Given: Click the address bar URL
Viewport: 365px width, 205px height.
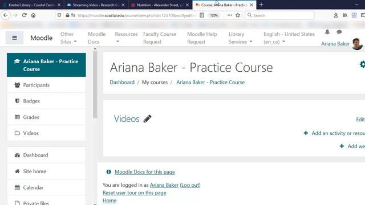Looking at the screenshot, I should pos(137,15).
